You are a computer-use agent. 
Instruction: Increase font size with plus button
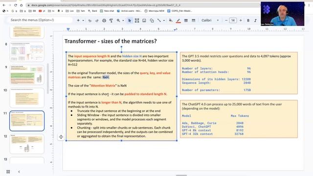(241, 21)
